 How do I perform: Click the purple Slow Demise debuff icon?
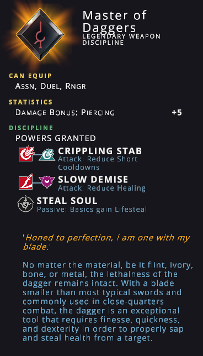coord(47,182)
